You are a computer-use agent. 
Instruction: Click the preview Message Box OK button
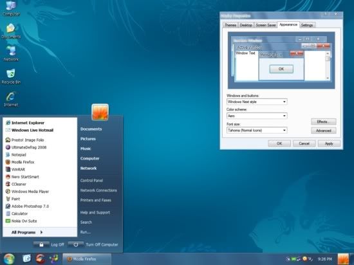(281, 69)
